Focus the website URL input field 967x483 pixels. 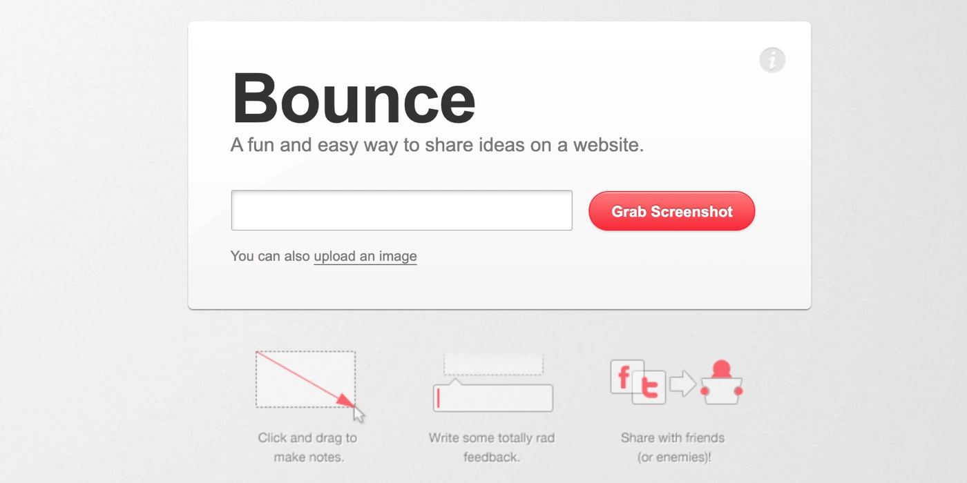point(401,210)
